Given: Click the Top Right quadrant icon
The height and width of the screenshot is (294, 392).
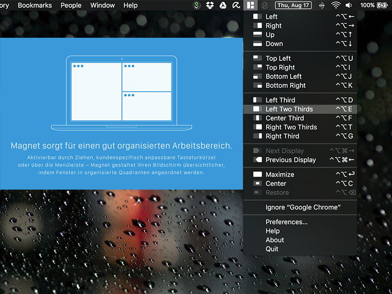Looking at the screenshot, I should [257, 67].
